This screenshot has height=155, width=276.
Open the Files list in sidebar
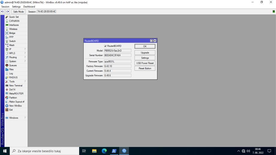coord(11,69)
